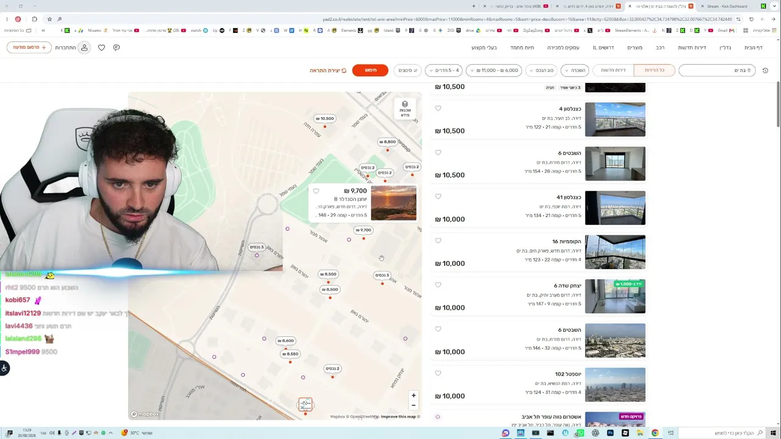Open דרושים IL navigation item
Viewport: 781px width, 439px height.
tap(603, 48)
